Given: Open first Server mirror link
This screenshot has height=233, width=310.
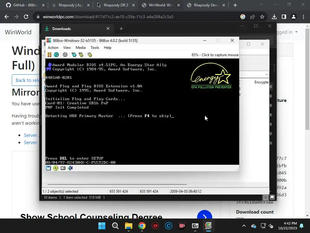Looking at the screenshot, I should (x=31, y=135).
